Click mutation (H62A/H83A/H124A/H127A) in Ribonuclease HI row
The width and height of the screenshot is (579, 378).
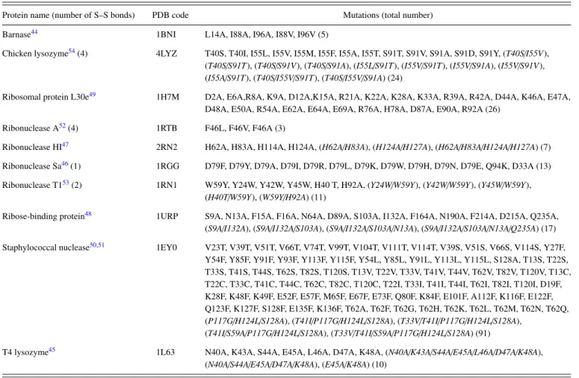[486, 148]
